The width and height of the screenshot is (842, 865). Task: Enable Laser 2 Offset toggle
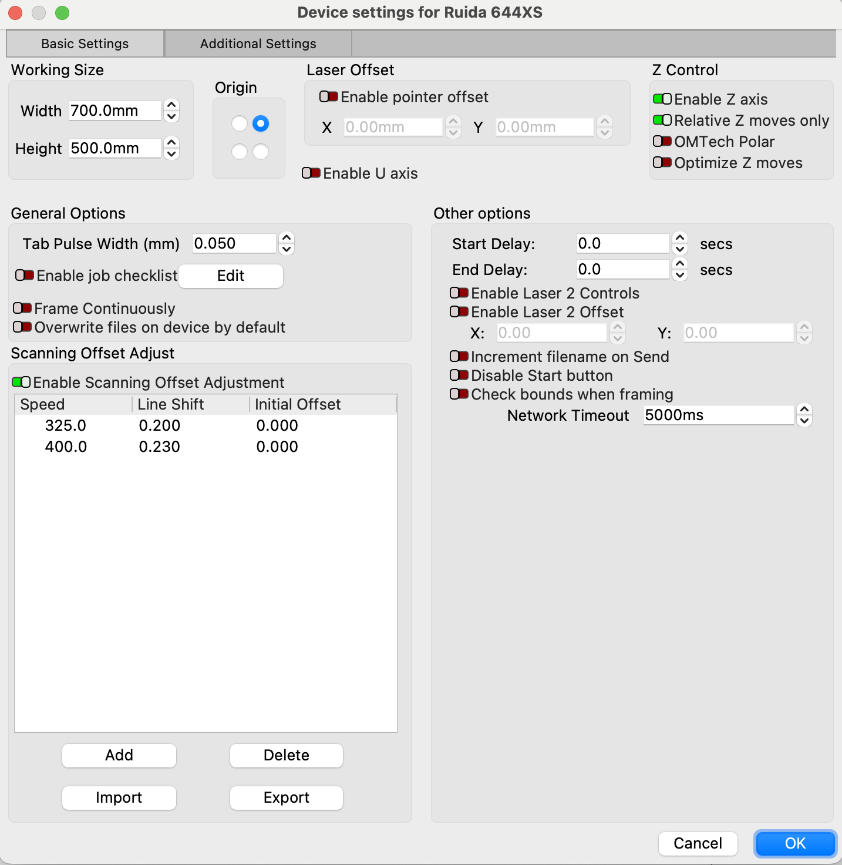point(459,311)
